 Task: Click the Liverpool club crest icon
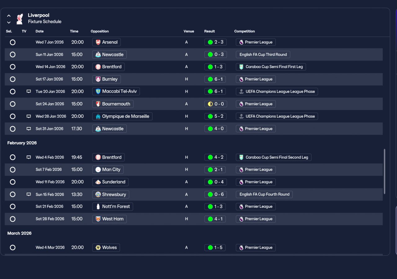(x=20, y=19)
